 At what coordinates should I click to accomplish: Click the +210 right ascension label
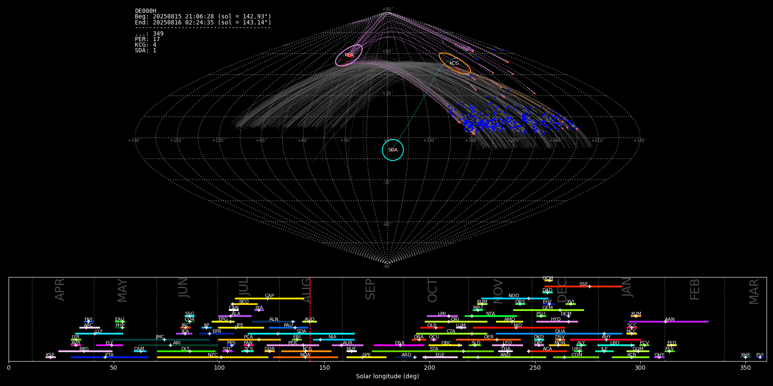(597, 140)
